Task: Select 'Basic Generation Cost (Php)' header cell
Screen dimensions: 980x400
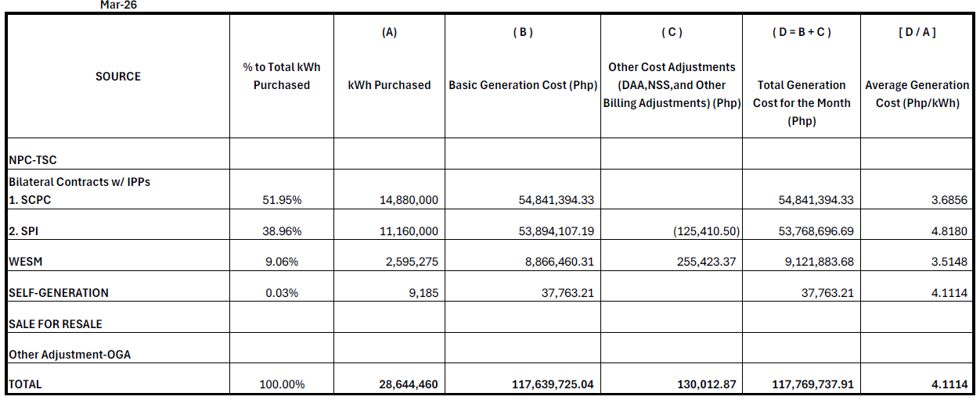Action: pos(523,85)
